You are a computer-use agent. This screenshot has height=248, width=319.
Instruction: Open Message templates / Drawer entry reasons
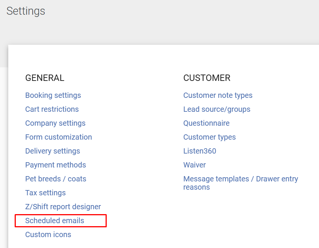click(240, 183)
